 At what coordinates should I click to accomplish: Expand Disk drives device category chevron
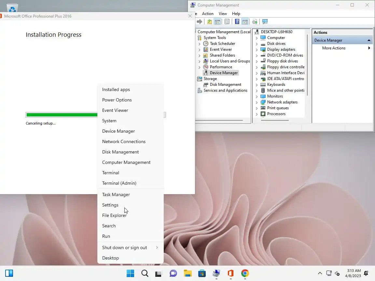pos(257,44)
